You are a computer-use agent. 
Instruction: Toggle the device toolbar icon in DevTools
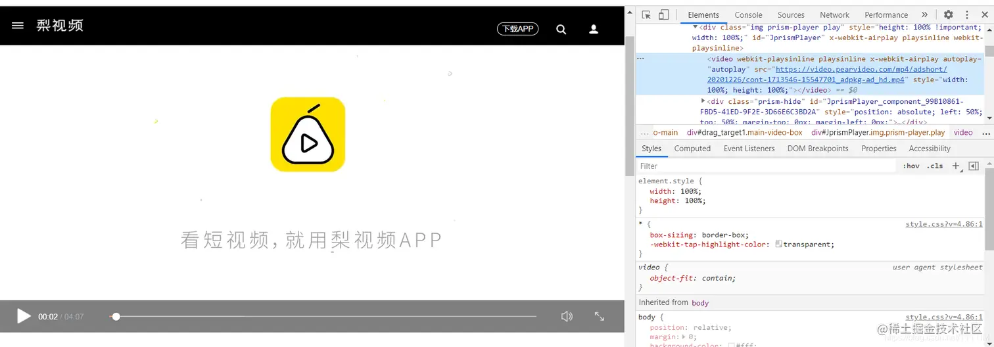click(663, 14)
